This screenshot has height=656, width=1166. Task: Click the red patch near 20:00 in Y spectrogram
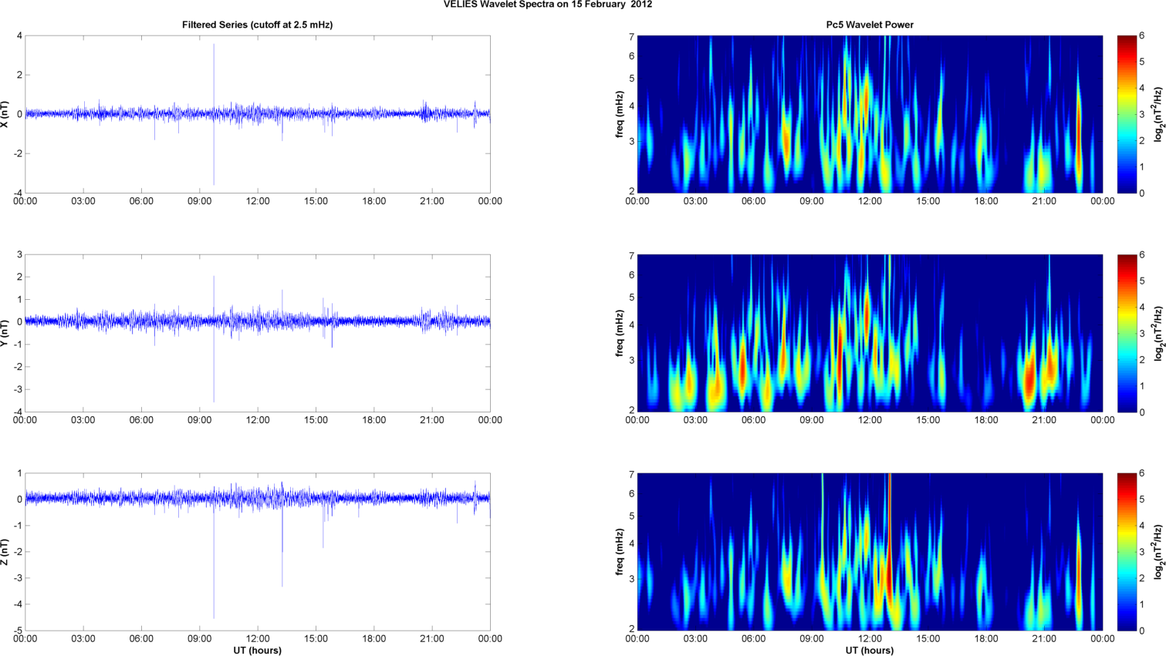(1029, 378)
